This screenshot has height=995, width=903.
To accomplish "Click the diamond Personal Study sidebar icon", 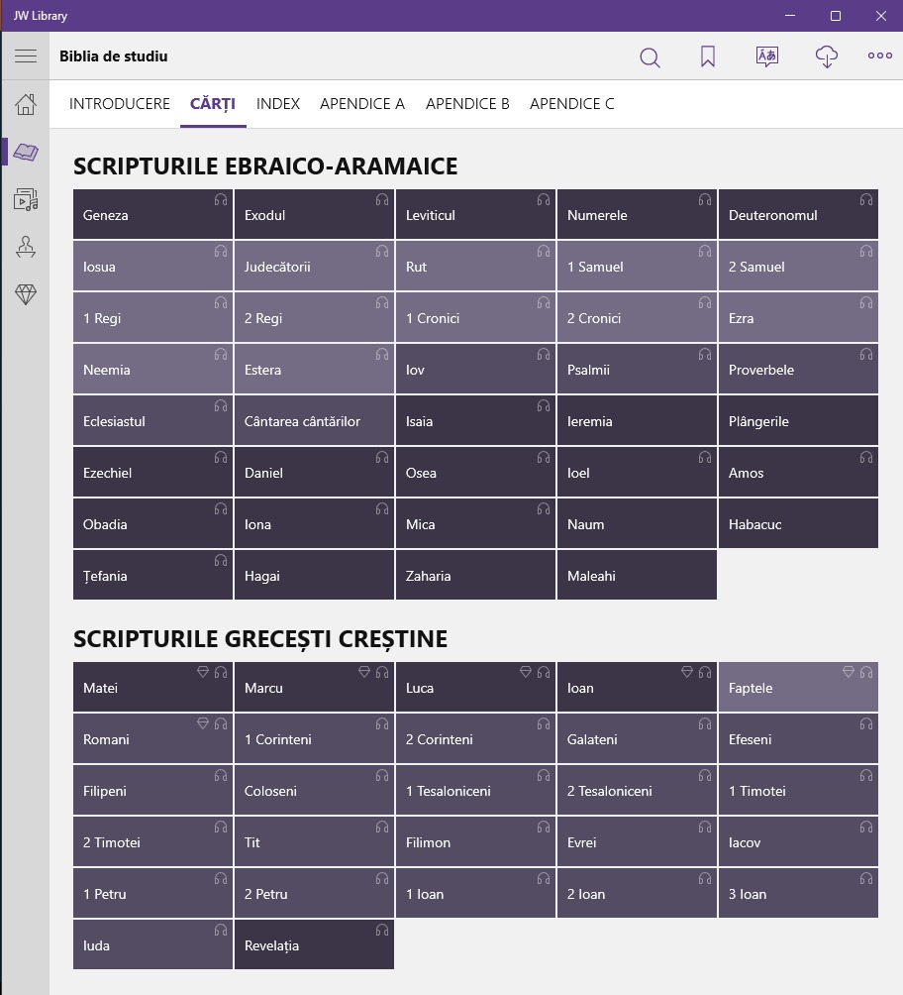I will [26, 294].
